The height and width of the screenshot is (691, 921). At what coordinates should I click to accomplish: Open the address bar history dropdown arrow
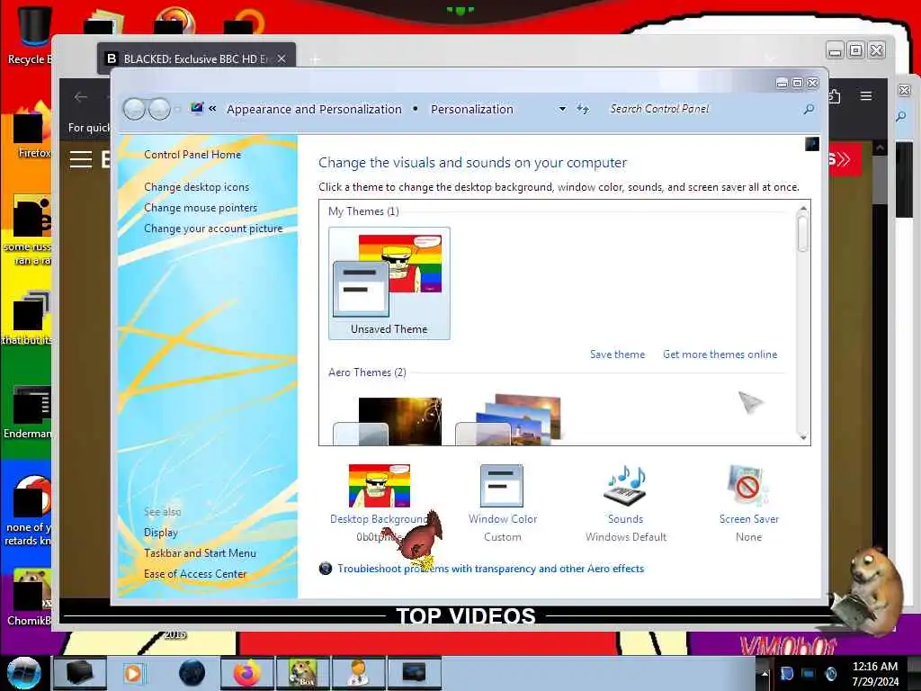(562, 109)
